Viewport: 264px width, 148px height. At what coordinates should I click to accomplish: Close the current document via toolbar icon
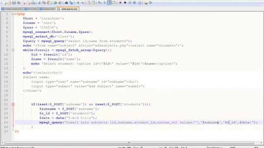(x=24, y=3)
